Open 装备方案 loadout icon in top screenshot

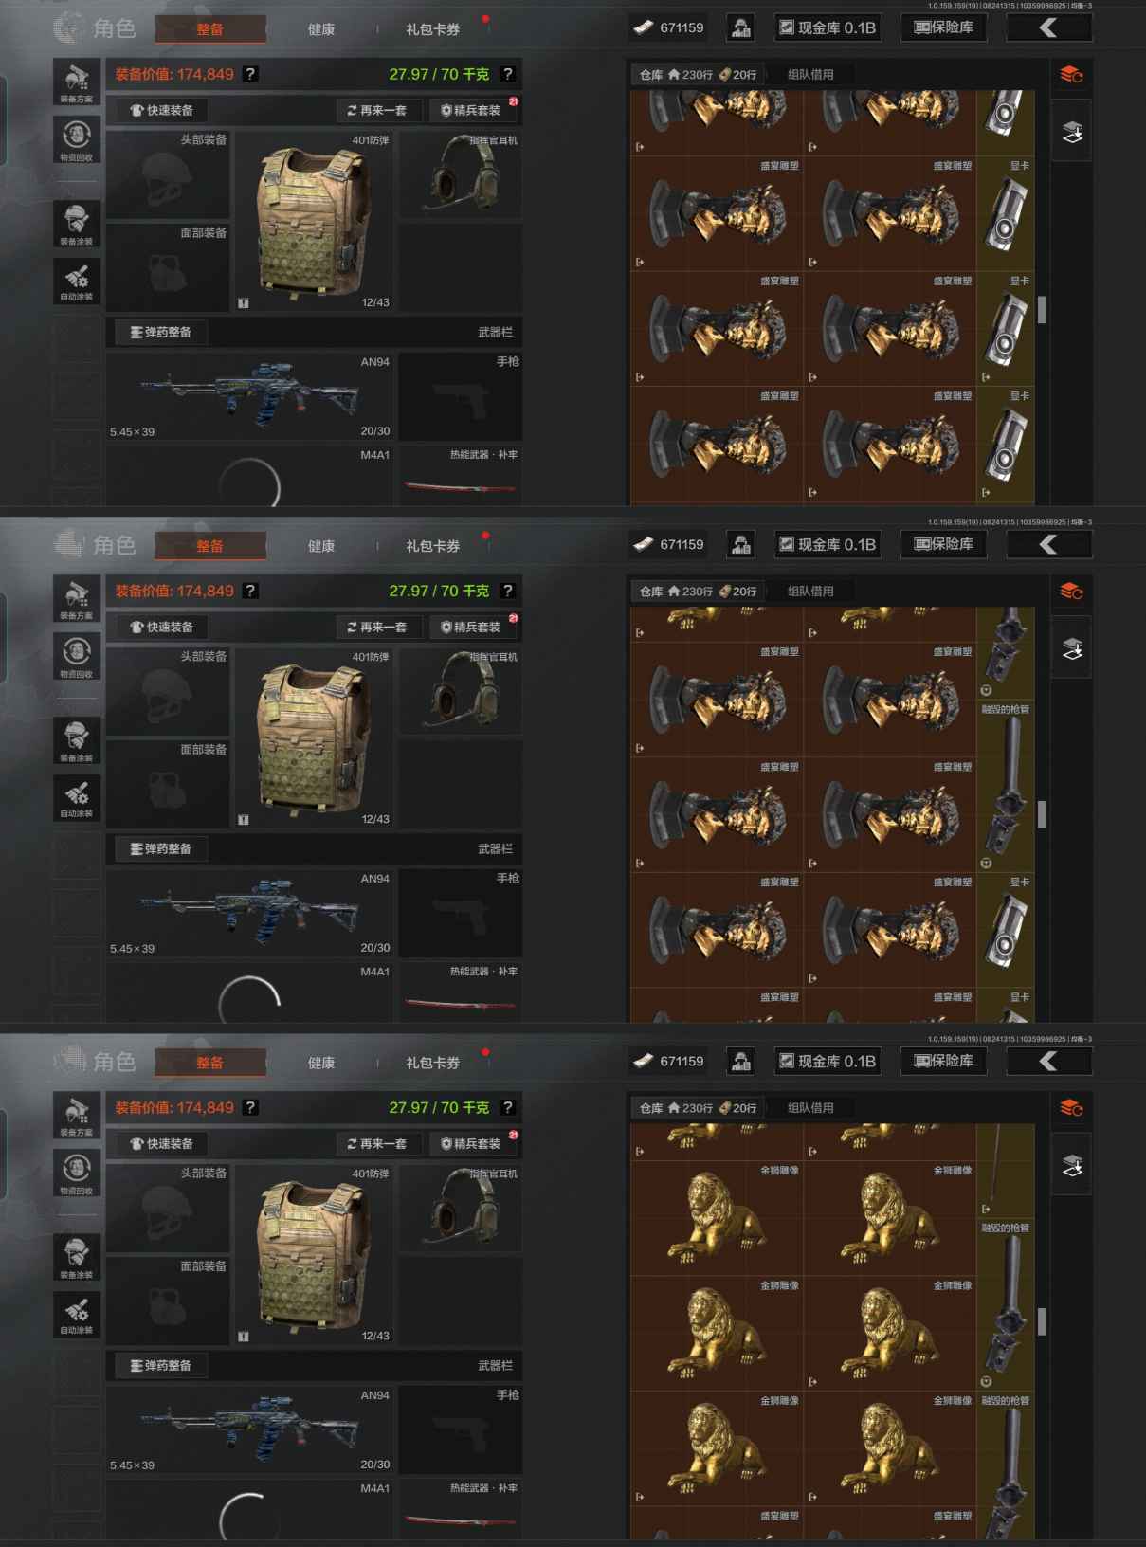[77, 82]
